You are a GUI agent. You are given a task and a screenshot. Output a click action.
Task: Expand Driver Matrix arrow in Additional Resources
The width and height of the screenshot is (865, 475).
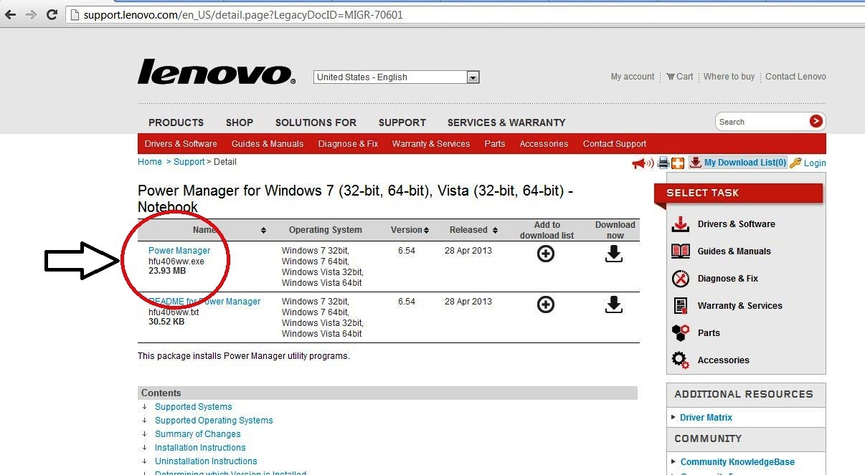[673, 417]
